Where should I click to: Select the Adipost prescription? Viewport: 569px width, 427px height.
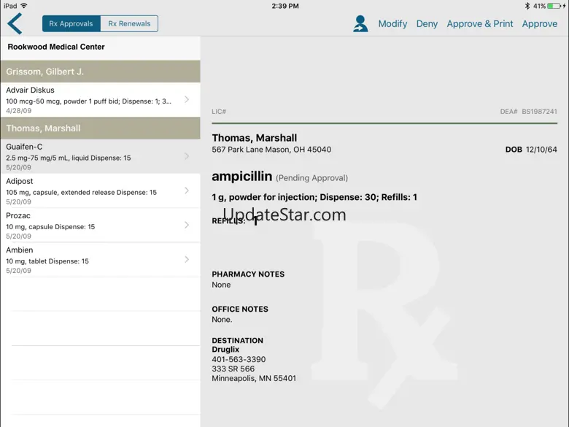pyautogui.click(x=100, y=191)
